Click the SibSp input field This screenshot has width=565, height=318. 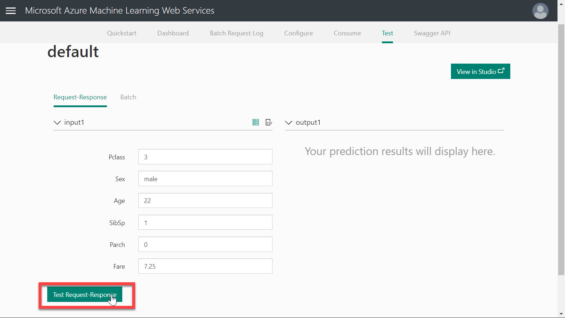click(x=205, y=222)
